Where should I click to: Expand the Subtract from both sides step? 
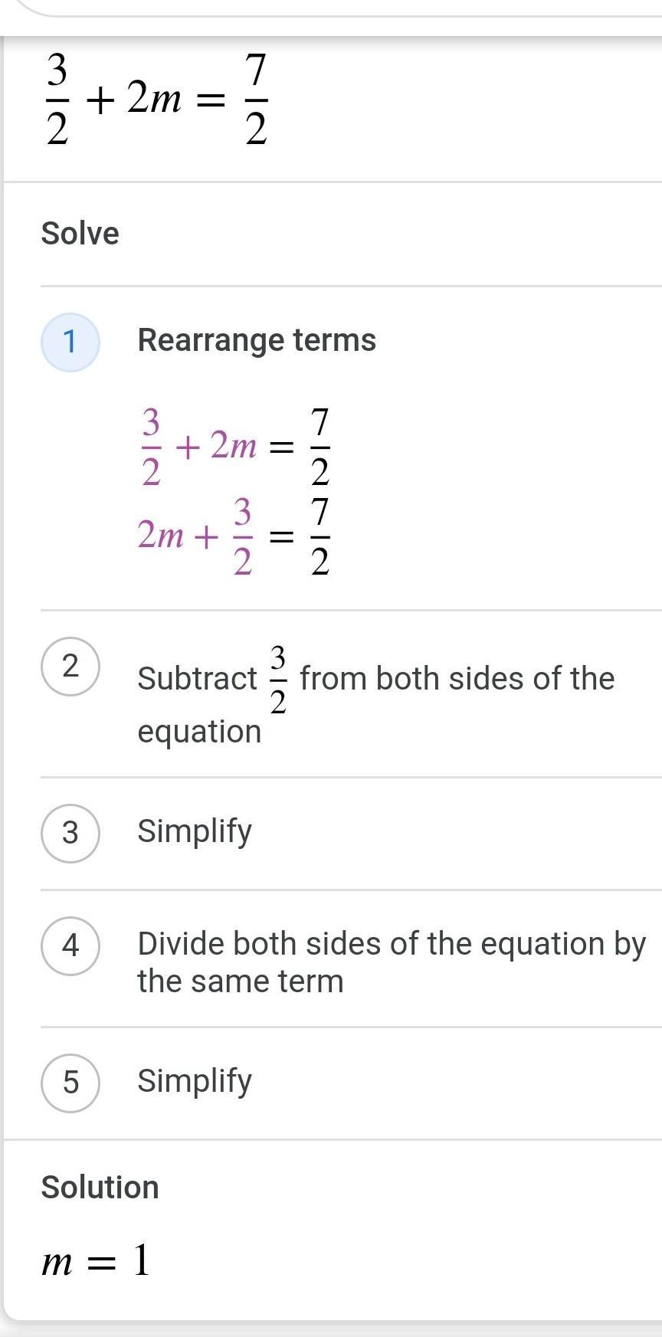[375, 679]
